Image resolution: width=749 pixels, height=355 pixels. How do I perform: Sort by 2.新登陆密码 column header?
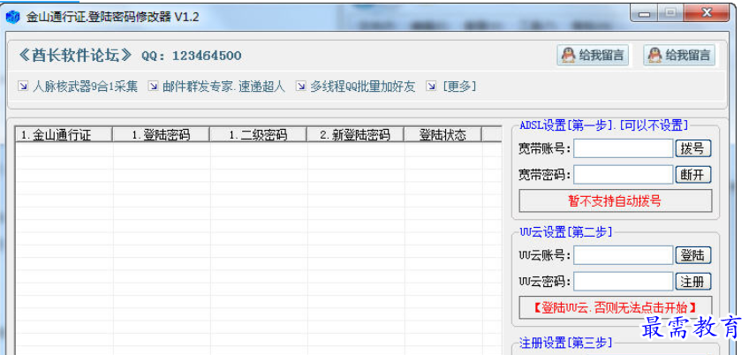pos(355,135)
